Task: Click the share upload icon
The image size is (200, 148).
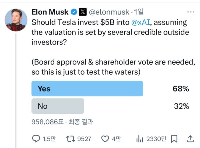Action: (190, 139)
